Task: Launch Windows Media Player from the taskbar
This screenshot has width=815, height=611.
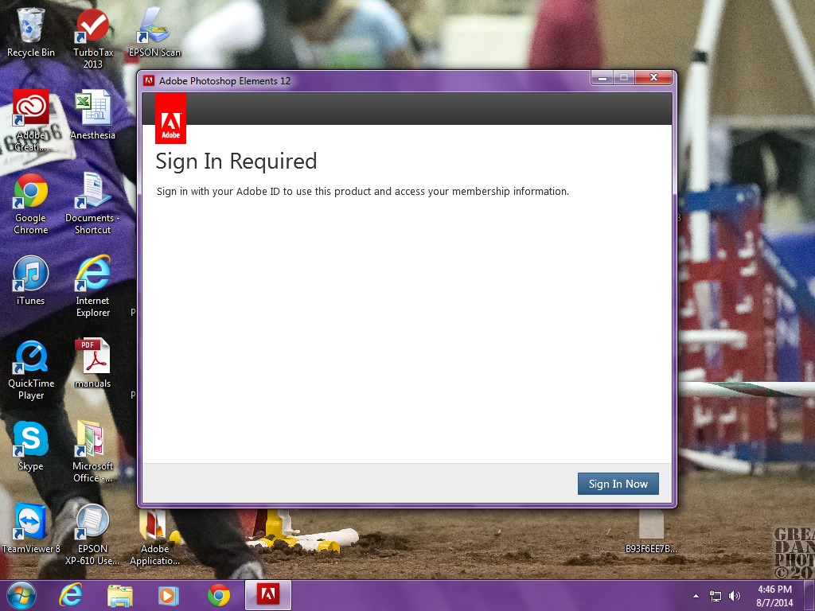Action: tap(168, 595)
